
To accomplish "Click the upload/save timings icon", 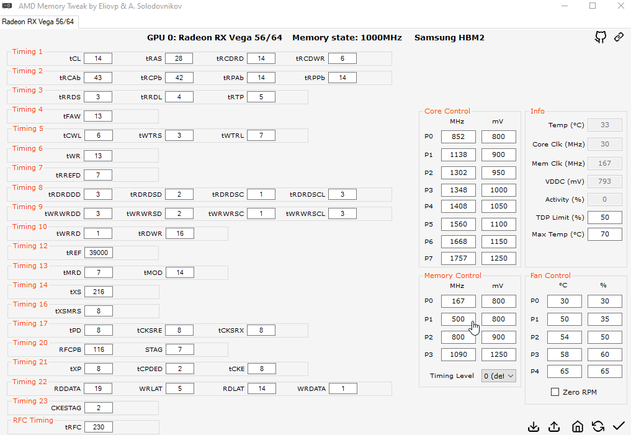I will click(x=554, y=426).
